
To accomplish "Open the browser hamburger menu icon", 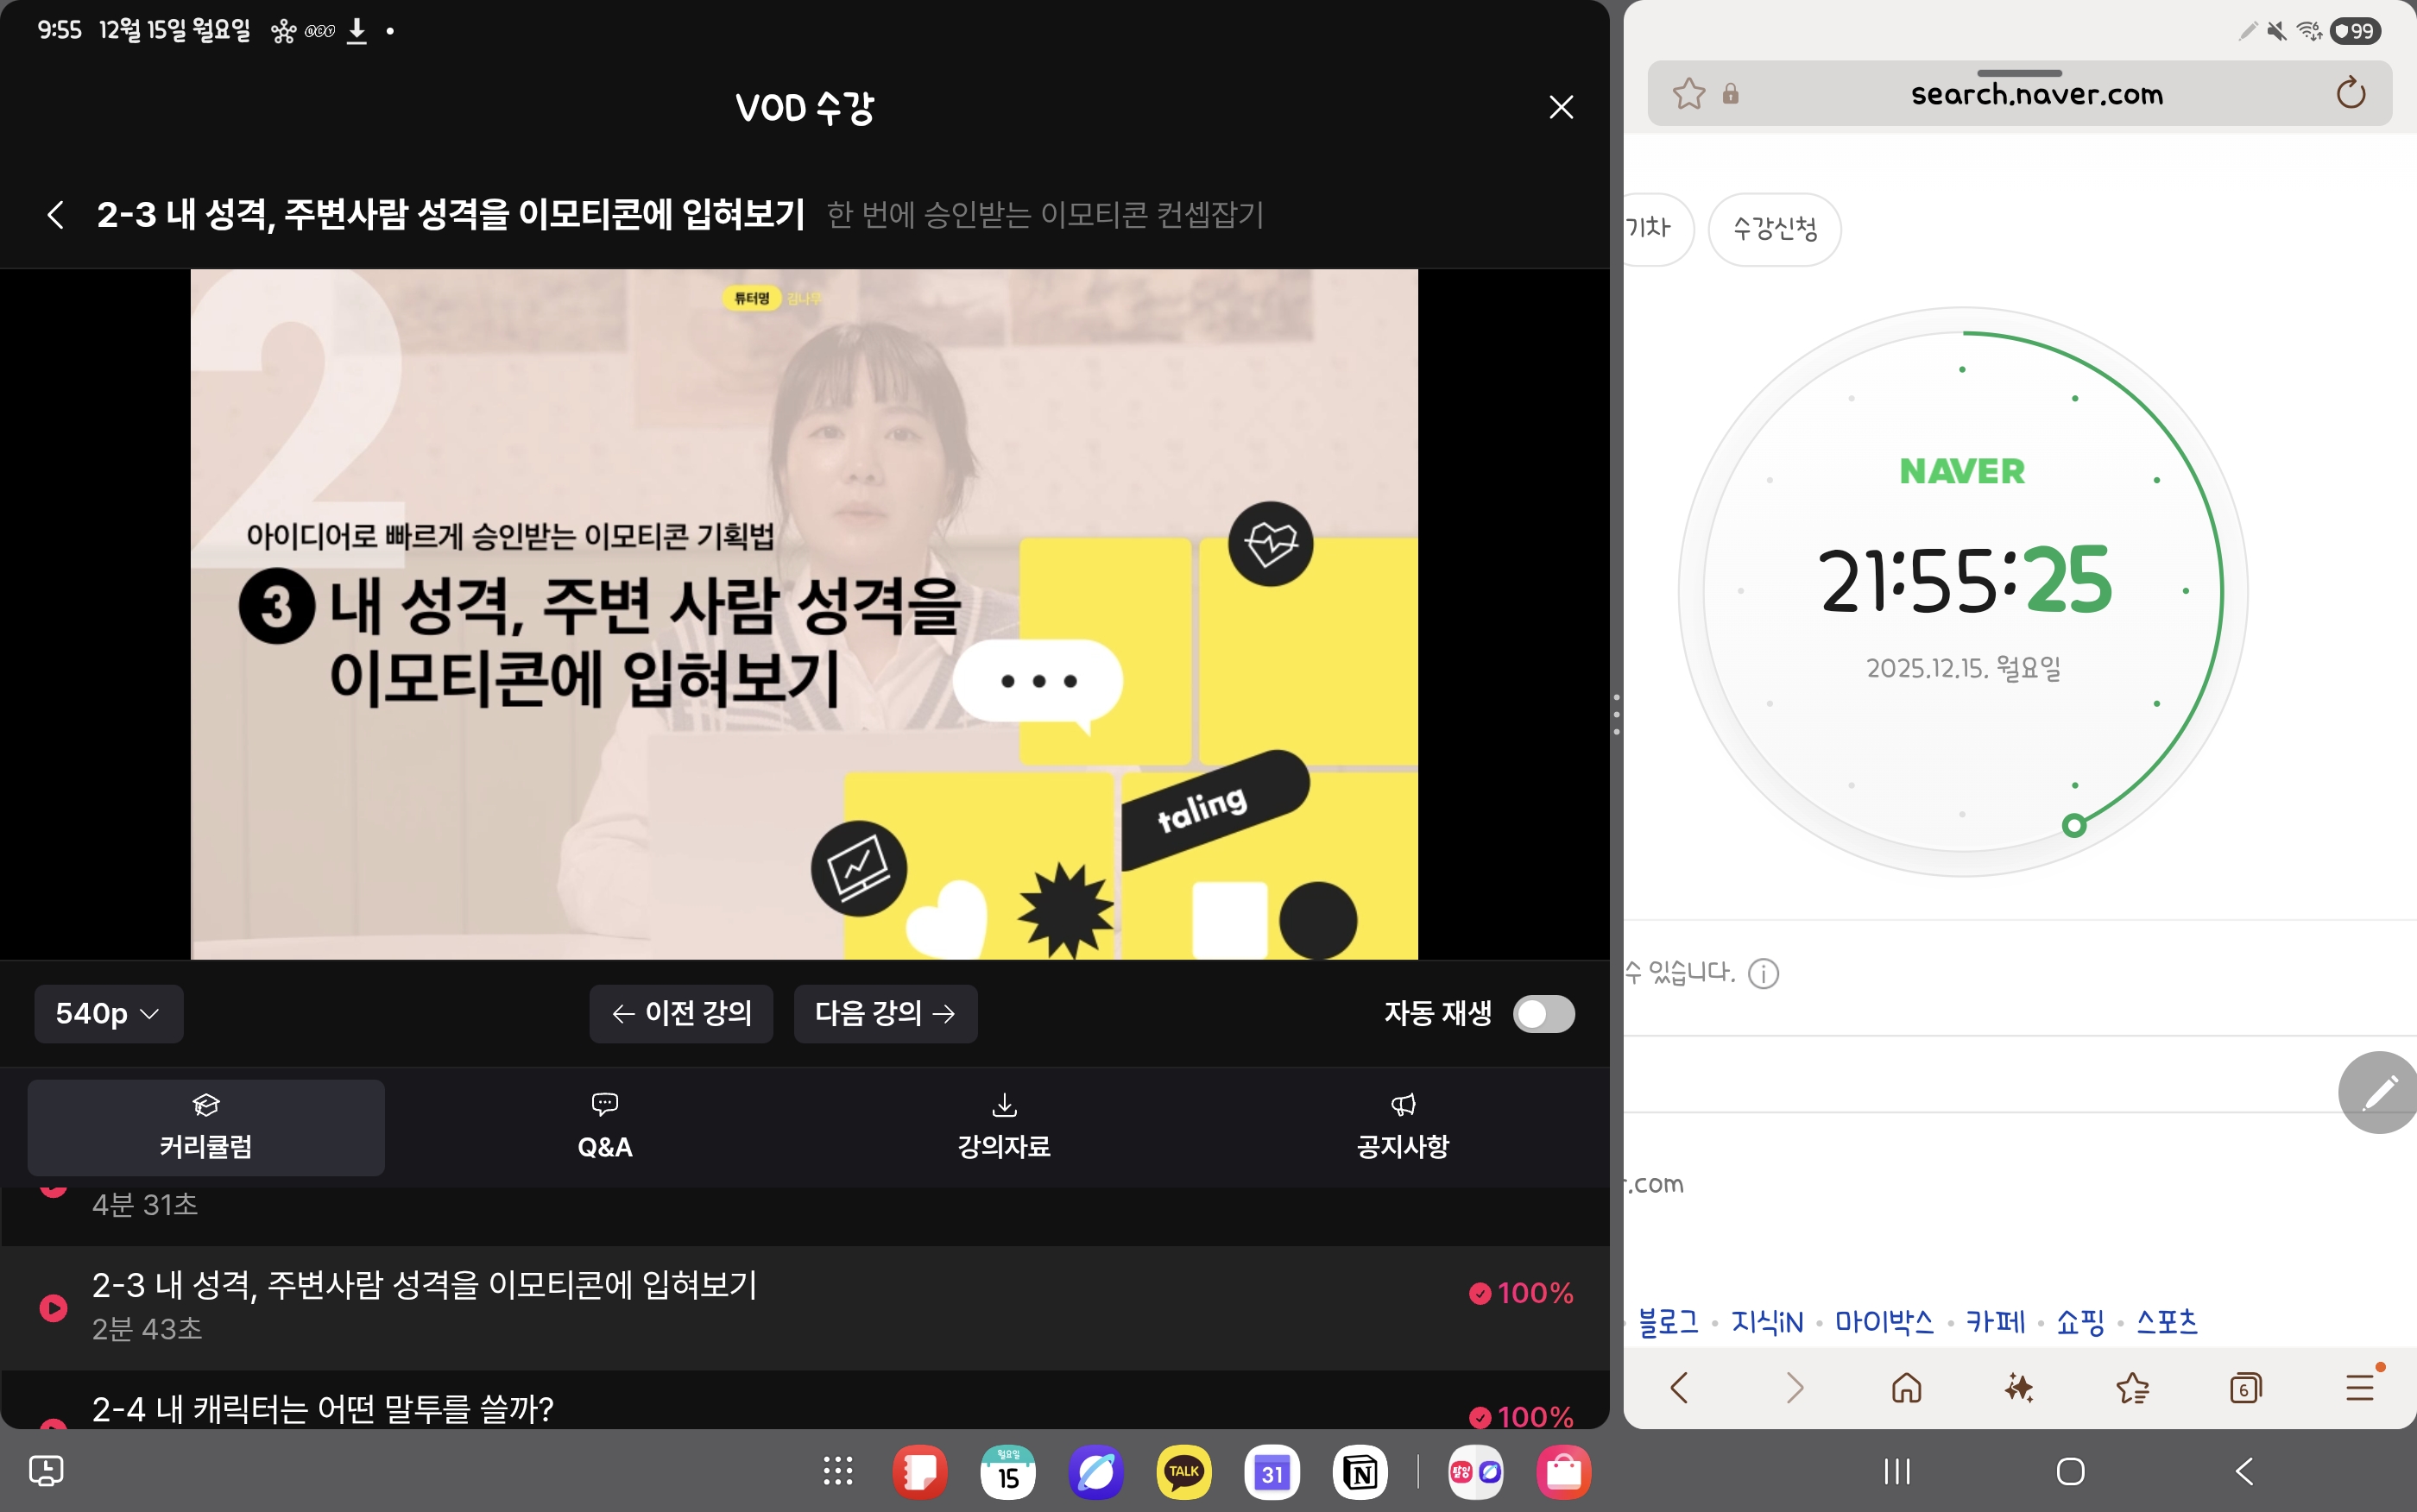I will 2360,1388.
